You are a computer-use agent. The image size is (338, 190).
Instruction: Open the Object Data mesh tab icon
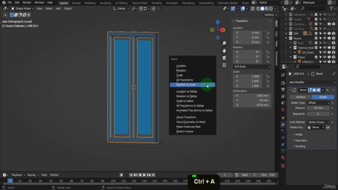pyautogui.click(x=283, y=151)
